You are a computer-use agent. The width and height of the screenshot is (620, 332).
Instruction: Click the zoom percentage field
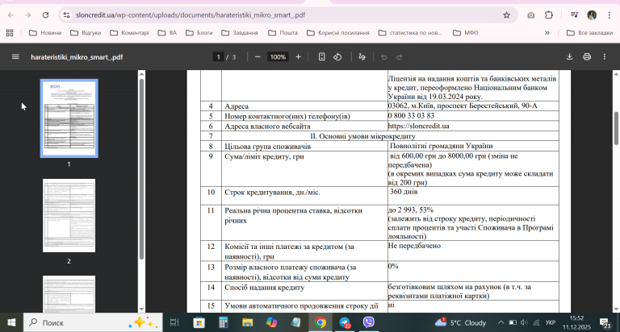point(278,57)
